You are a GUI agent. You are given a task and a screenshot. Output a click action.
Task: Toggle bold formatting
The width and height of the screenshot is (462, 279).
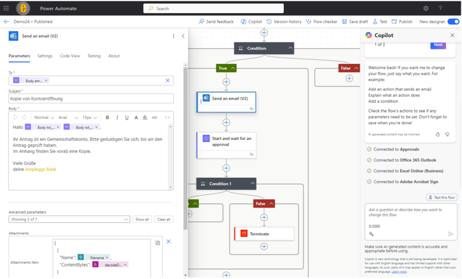pyautogui.click(x=108, y=117)
